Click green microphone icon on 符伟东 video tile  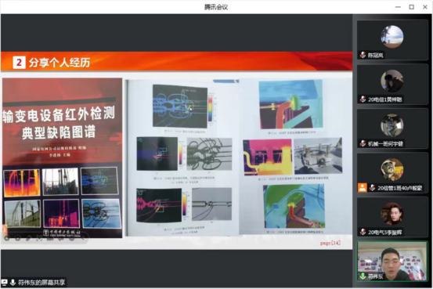point(363,276)
